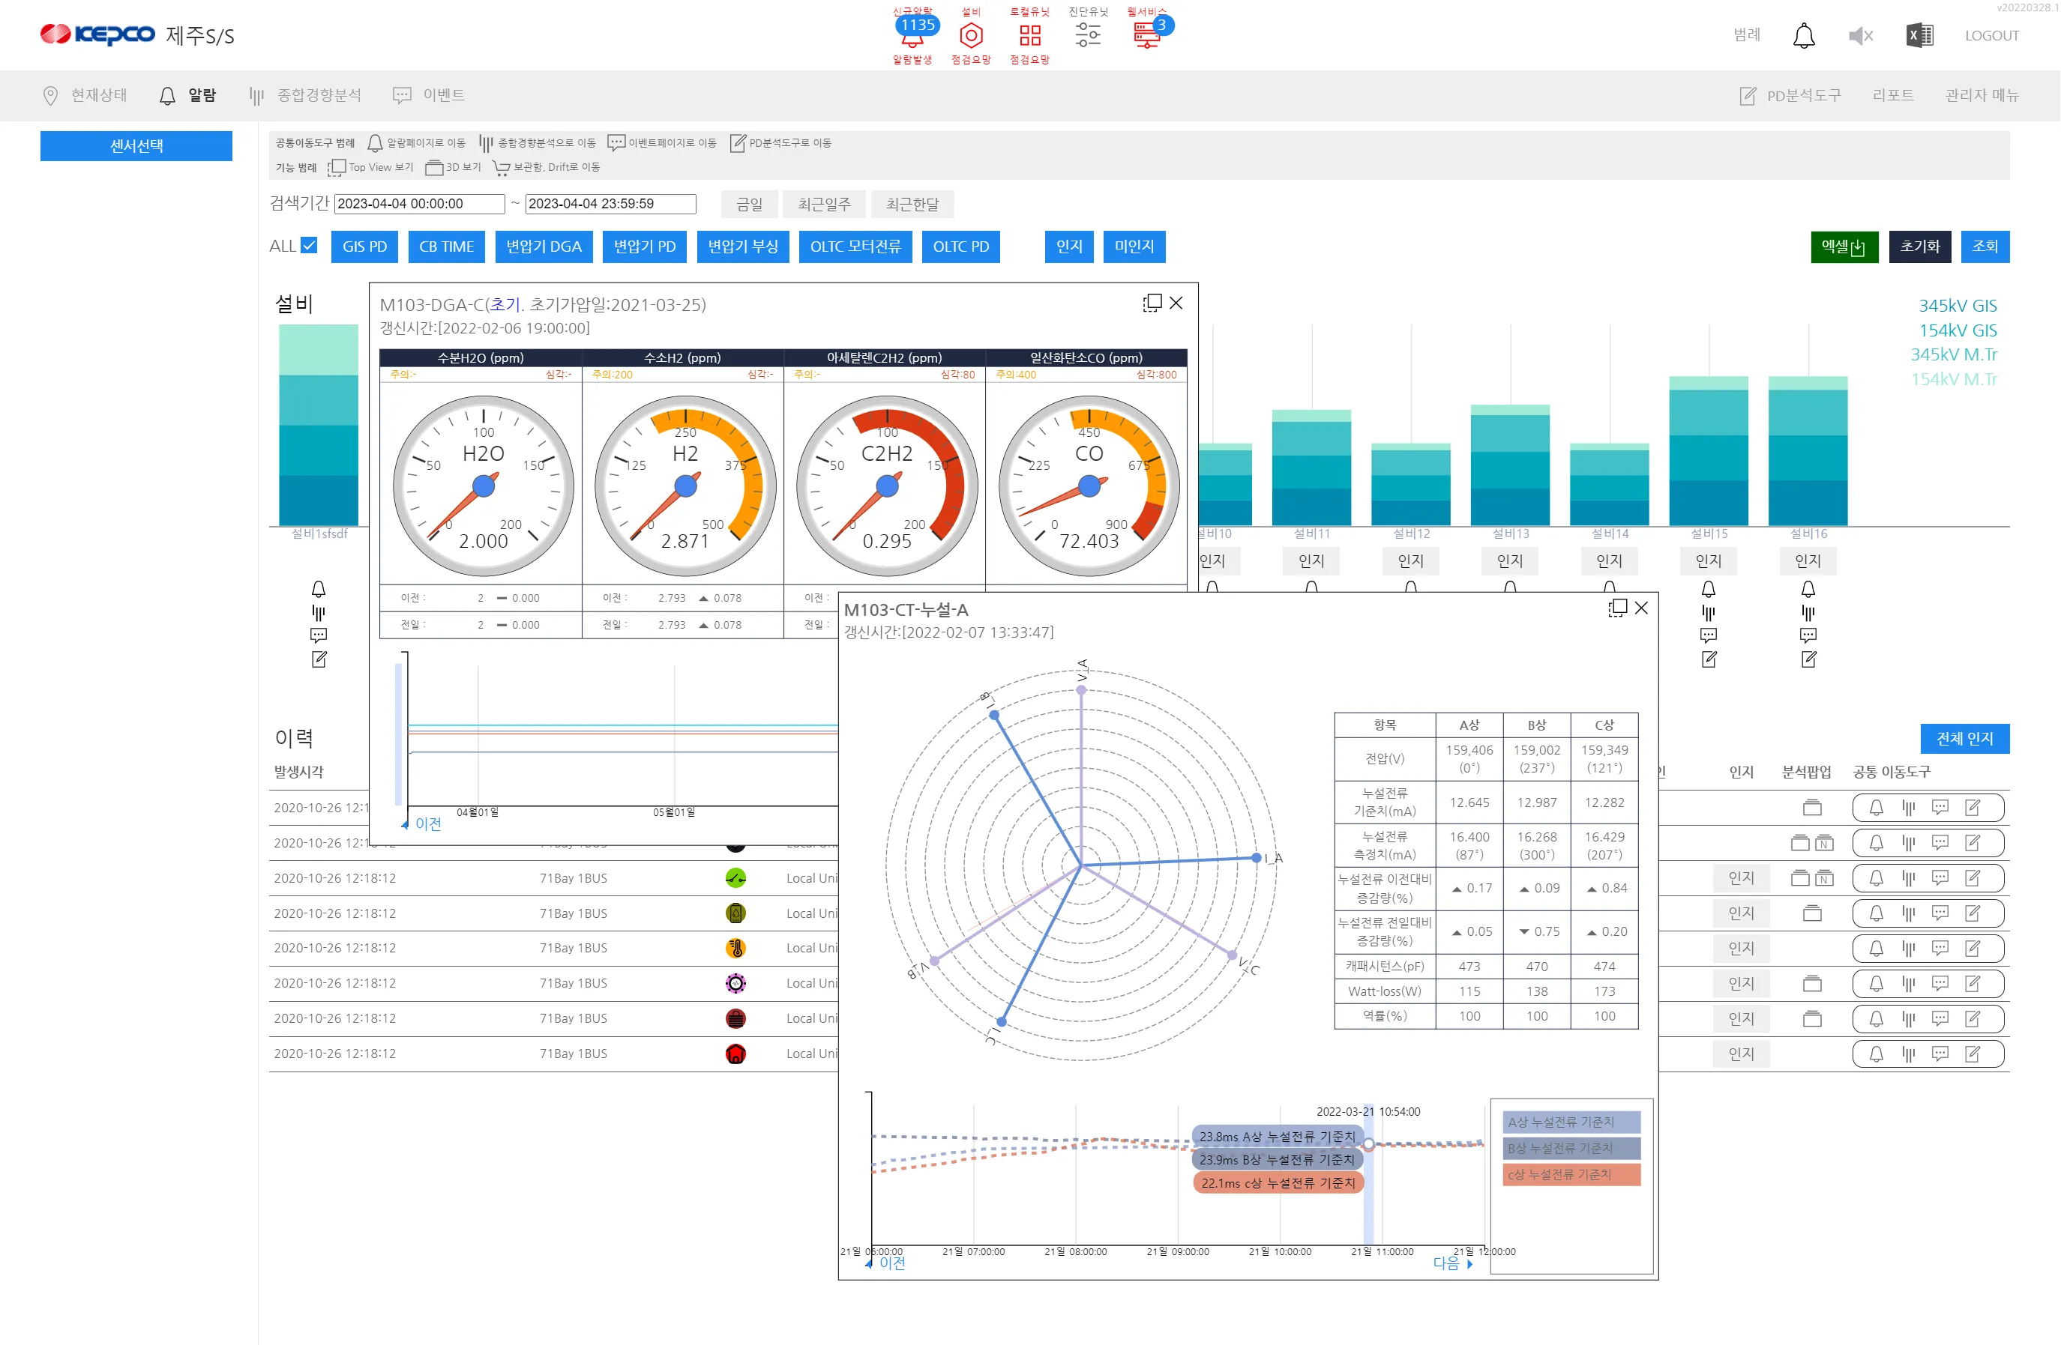
Task: Open the 로컬유닛 grid icon
Action: [x=1029, y=35]
